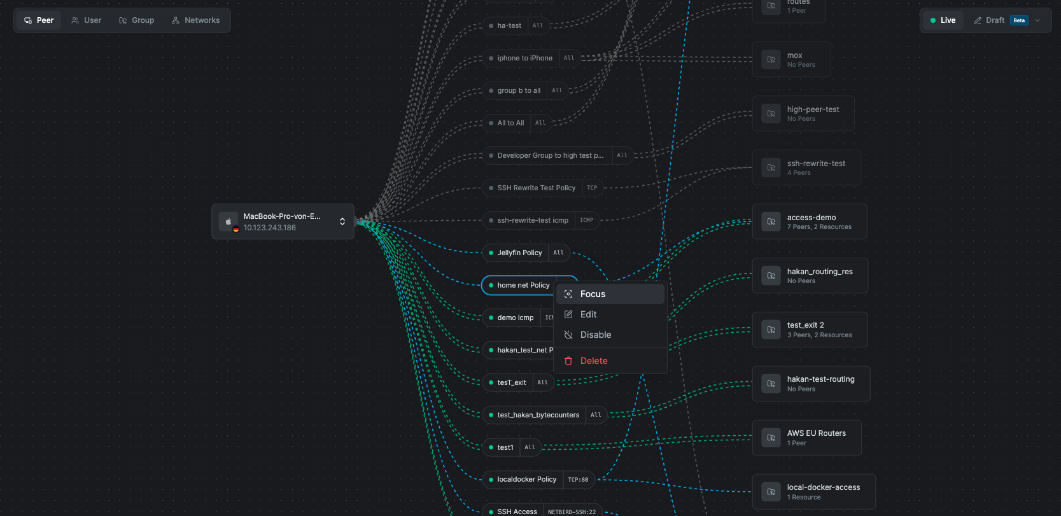Switch to the Networks view tab

pos(196,20)
